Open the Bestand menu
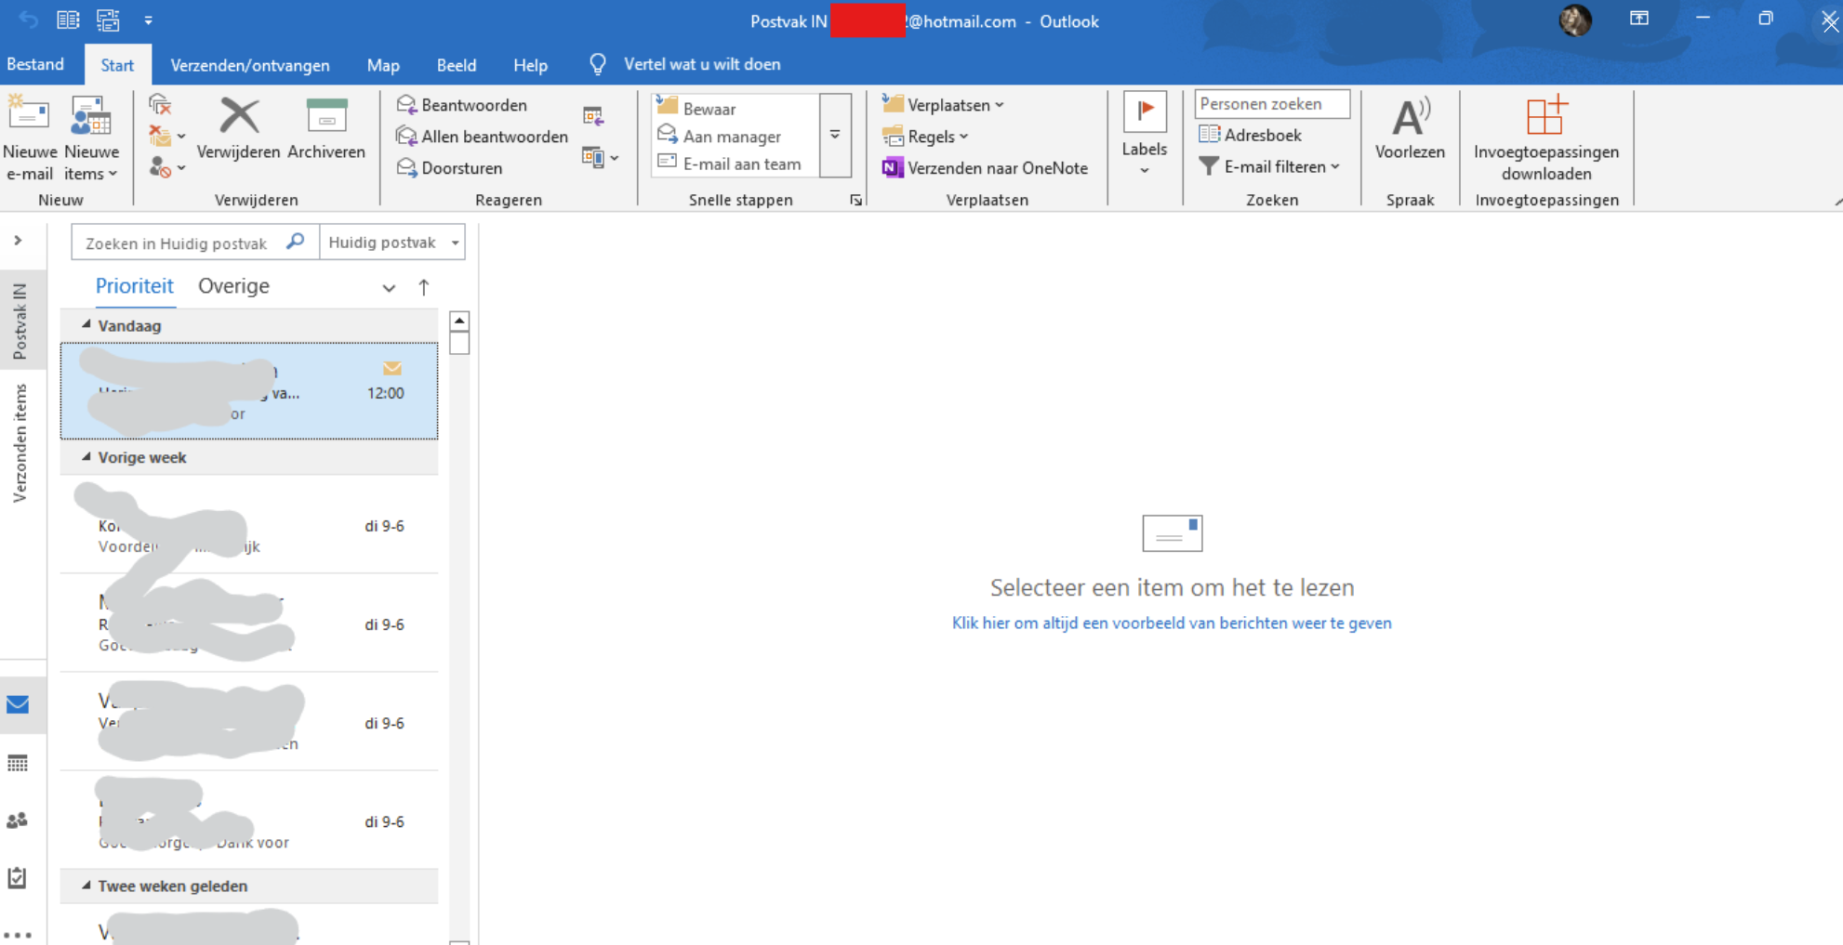 35,64
